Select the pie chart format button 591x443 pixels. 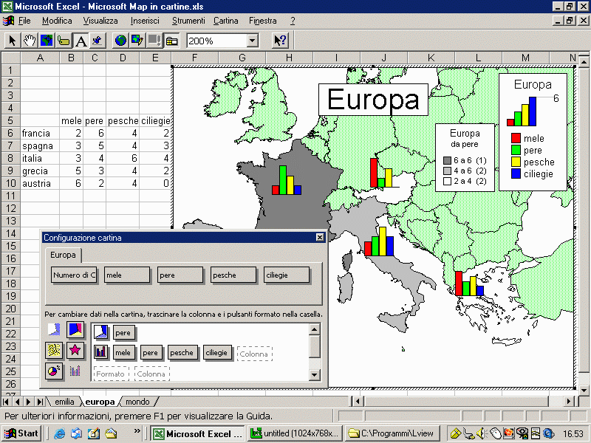coord(54,371)
